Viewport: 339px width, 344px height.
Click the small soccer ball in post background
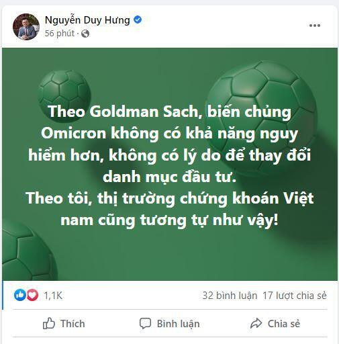[64, 96]
